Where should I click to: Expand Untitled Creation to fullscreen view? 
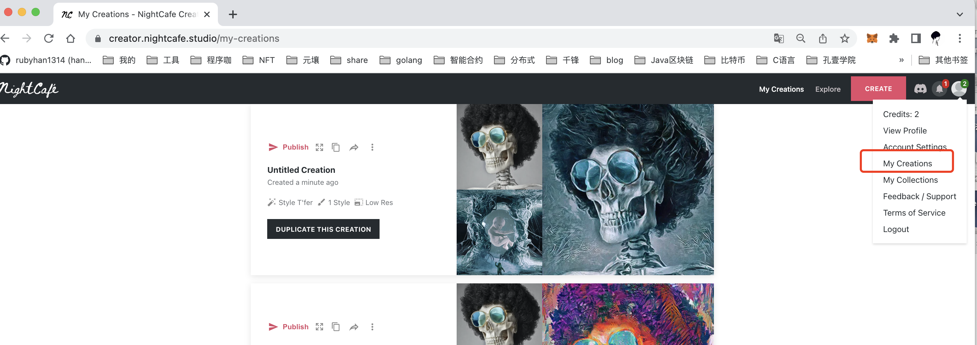pyautogui.click(x=319, y=147)
